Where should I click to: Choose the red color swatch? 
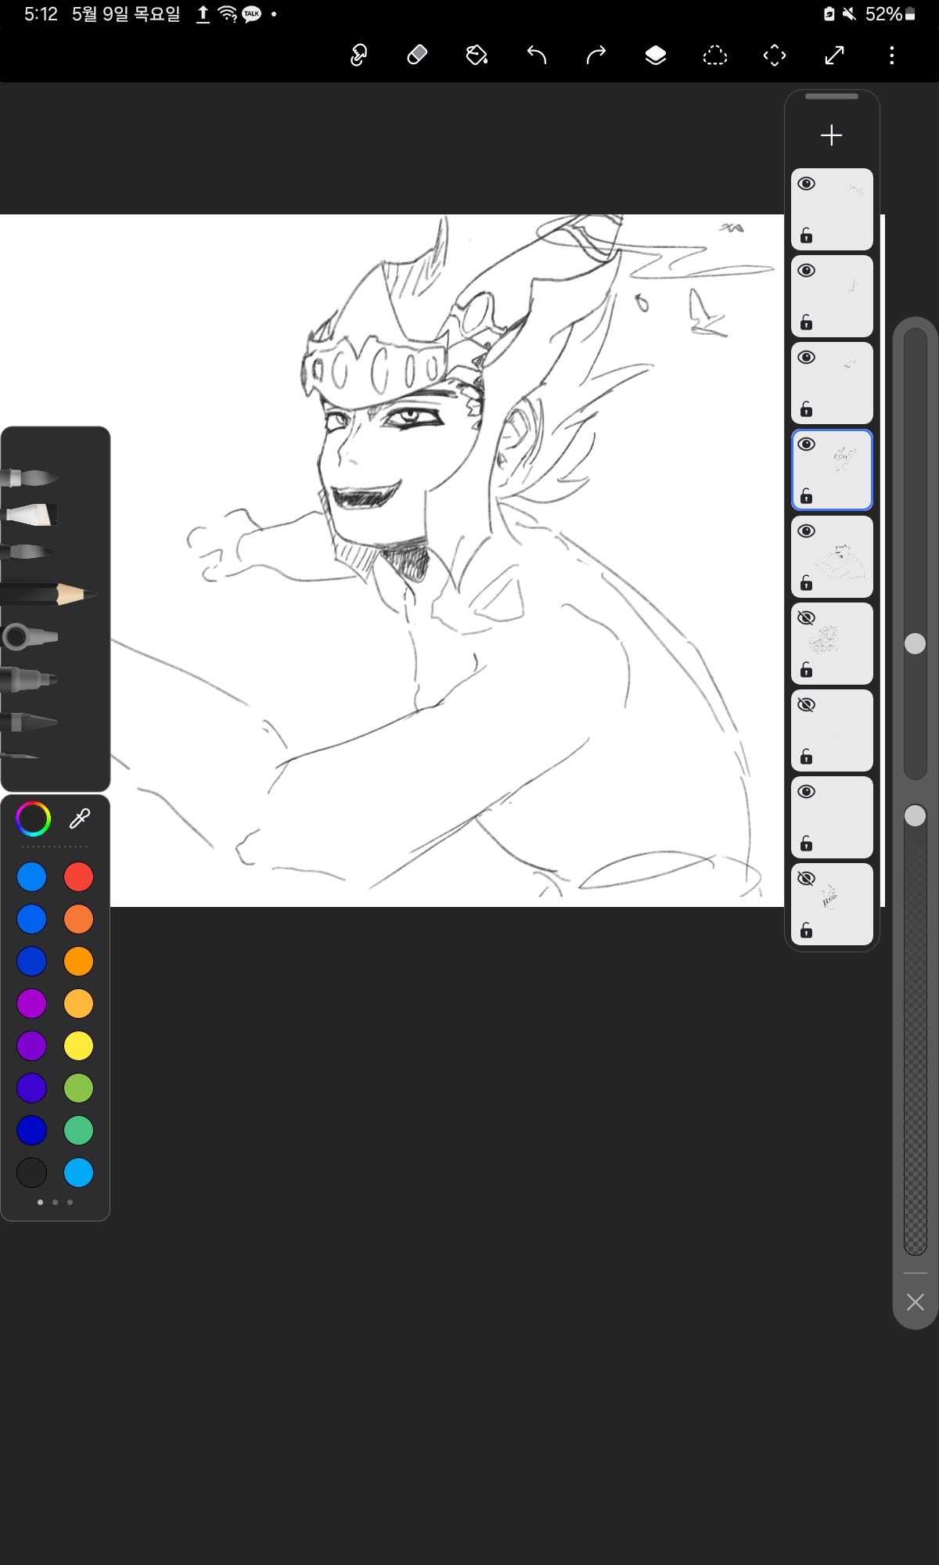pos(78,877)
